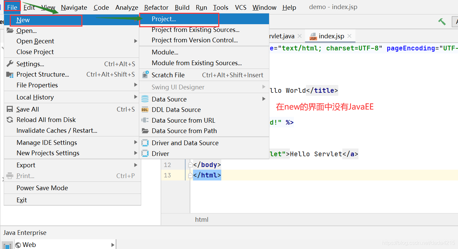
Task: Click the </body> closing tag on line 12
Action: (x=207, y=165)
